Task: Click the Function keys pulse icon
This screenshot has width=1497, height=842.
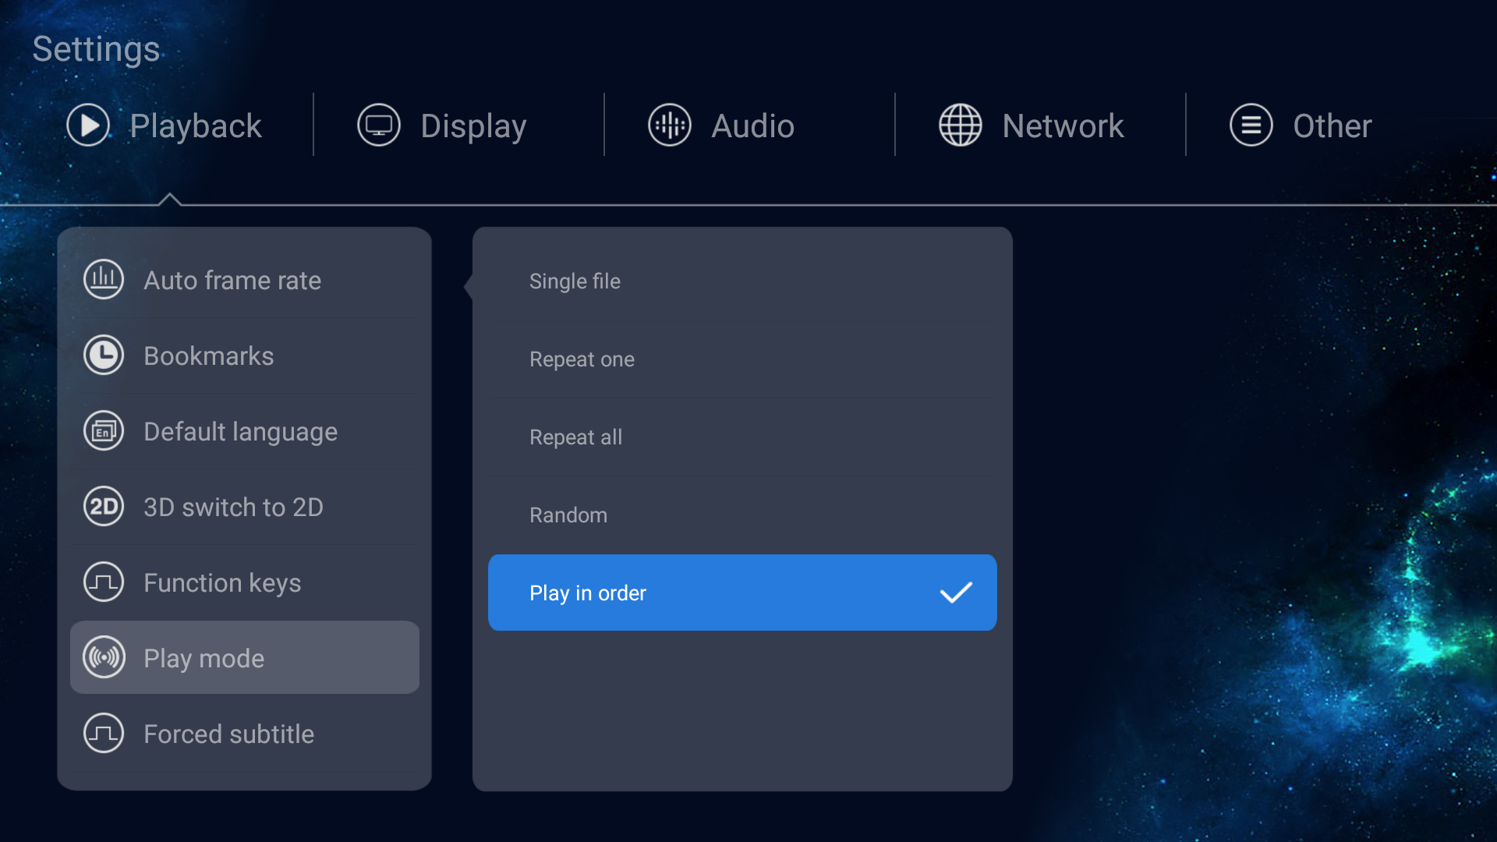Action: coord(104,582)
